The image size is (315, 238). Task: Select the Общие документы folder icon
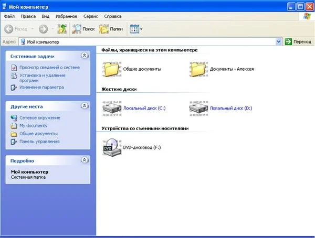pyautogui.click(x=112, y=69)
